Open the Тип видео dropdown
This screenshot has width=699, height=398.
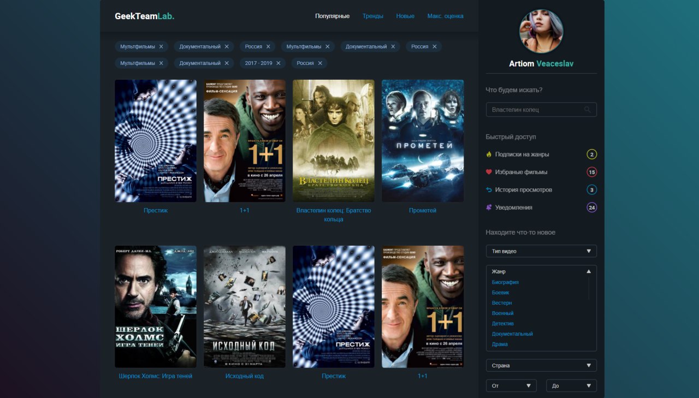click(541, 251)
